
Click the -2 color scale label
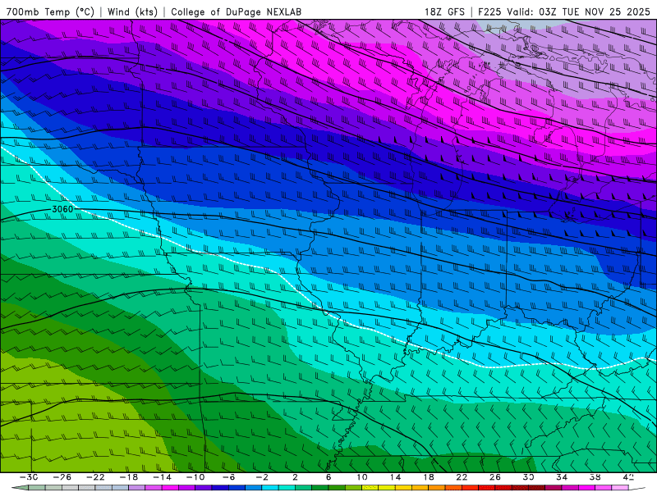262,477
